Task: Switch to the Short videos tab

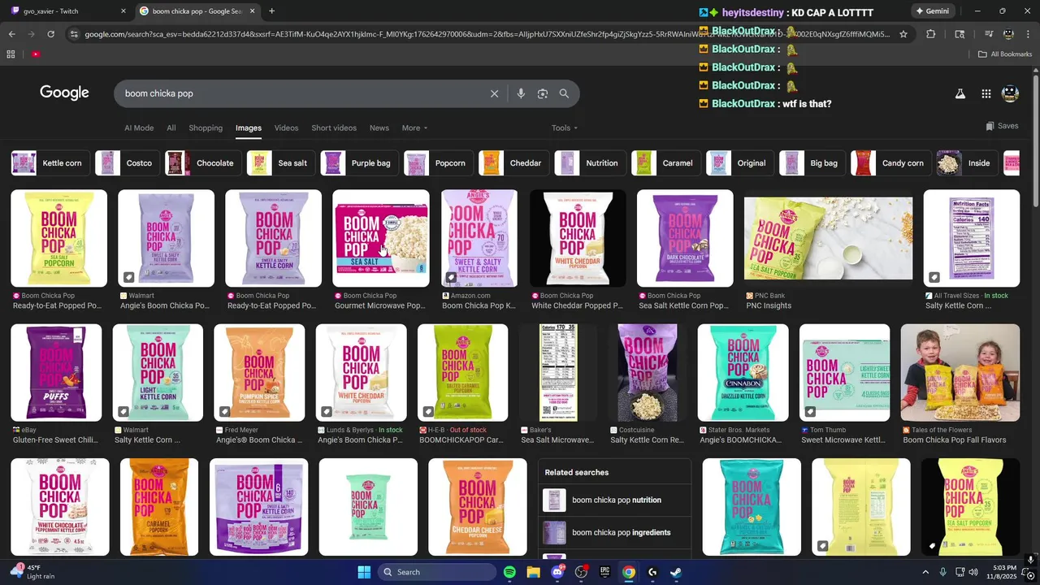Action: [x=334, y=128]
